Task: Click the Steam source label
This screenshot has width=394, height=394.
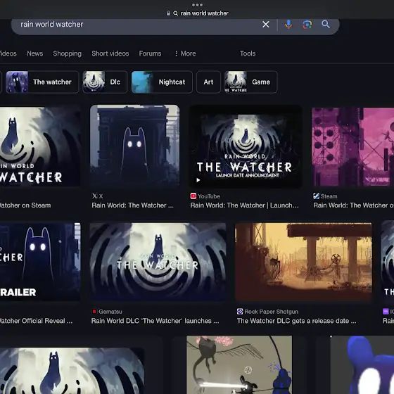Action: 329,196
